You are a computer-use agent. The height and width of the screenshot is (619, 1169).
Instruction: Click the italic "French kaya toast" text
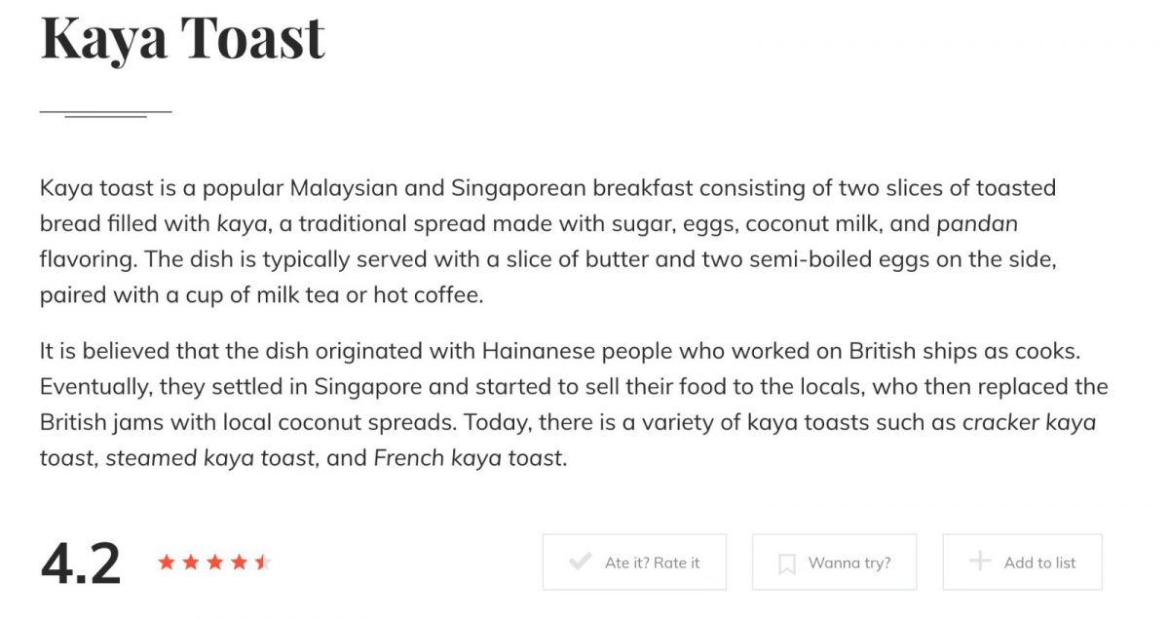(x=469, y=458)
